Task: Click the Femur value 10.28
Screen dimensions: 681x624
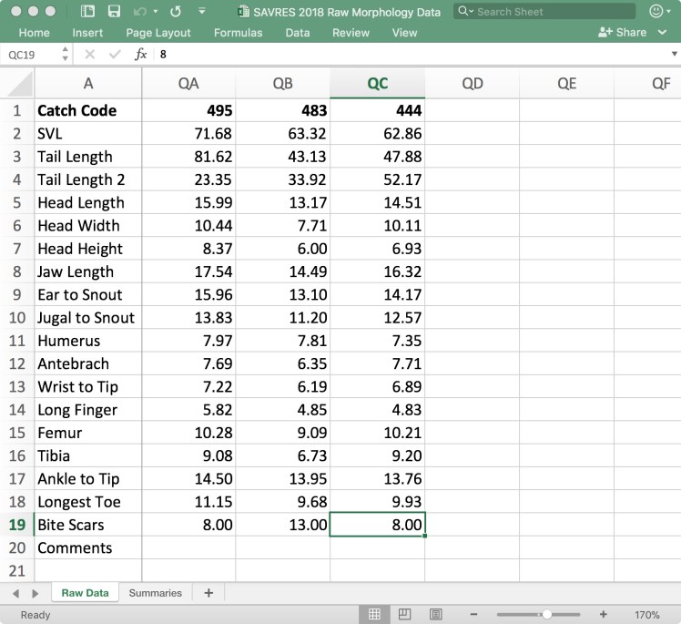Action: tap(188, 433)
